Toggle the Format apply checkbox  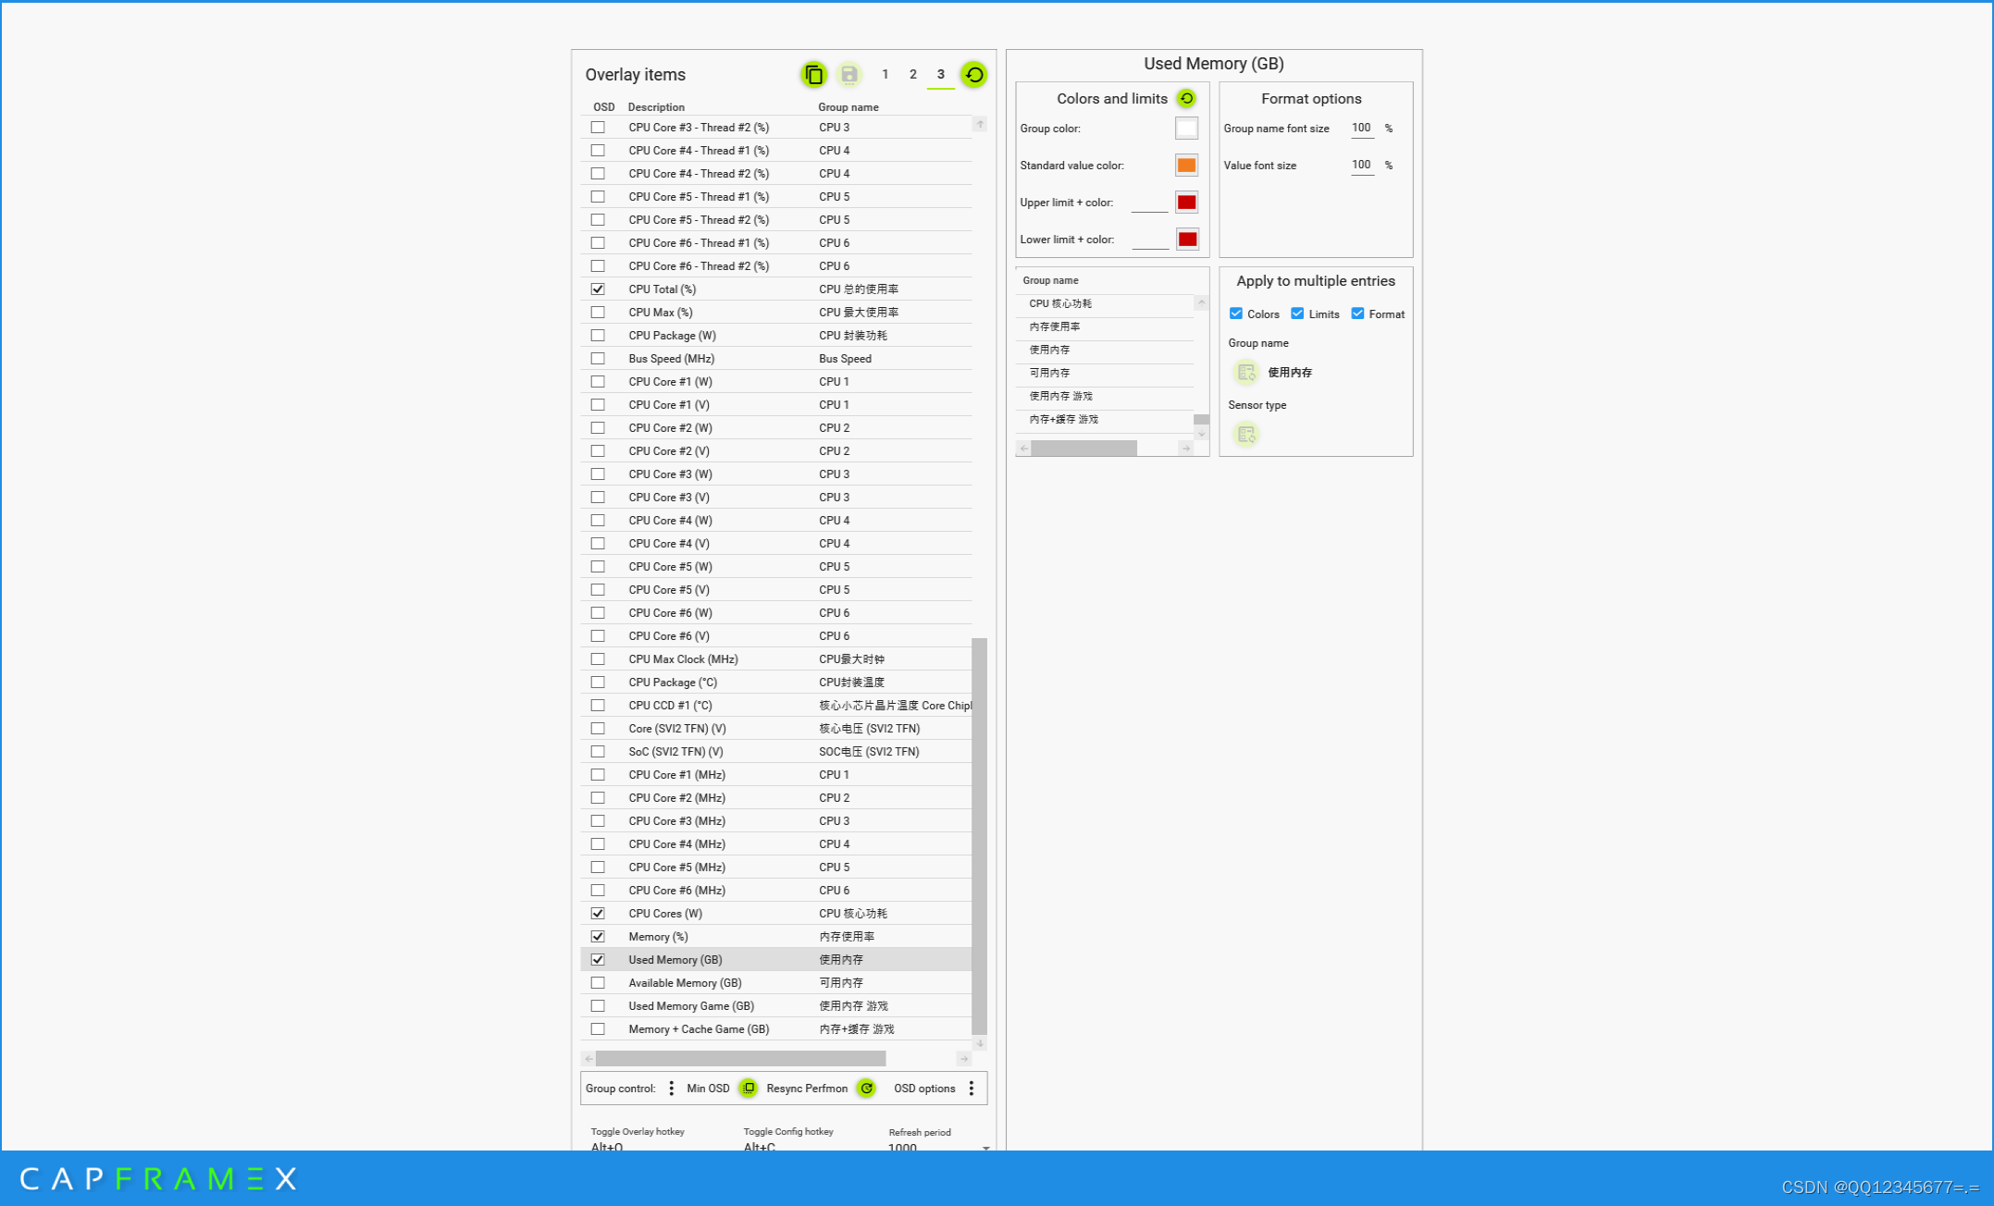(1357, 314)
